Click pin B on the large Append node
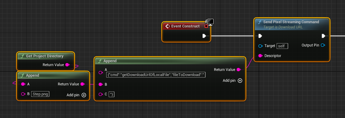This screenshot has height=118, width=345. 100,84
